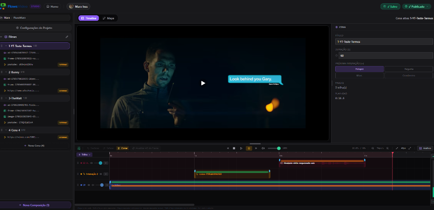Click the frame image icon under 2-Bunny
Screen dimensions: 434x210
[5, 85]
